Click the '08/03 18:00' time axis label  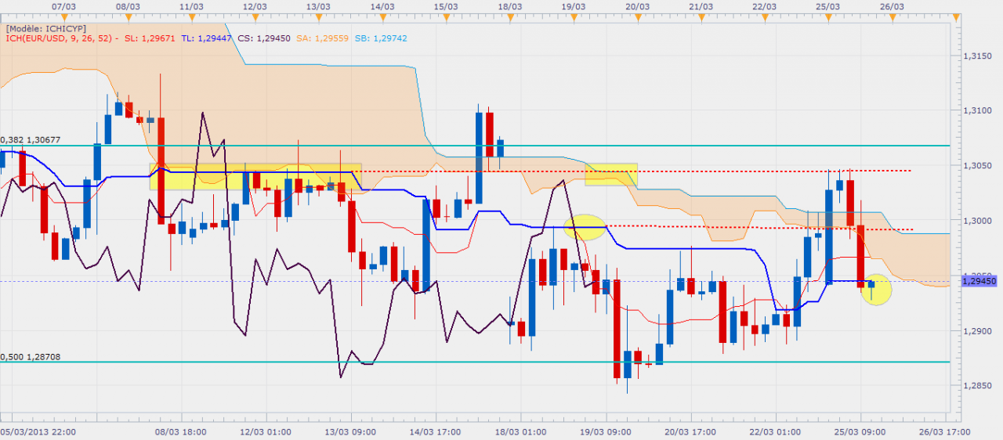coord(182,431)
